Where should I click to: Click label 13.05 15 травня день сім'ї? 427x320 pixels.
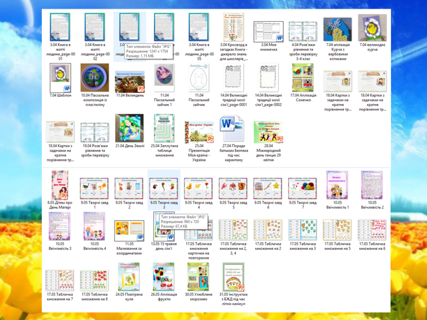pos(164,246)
